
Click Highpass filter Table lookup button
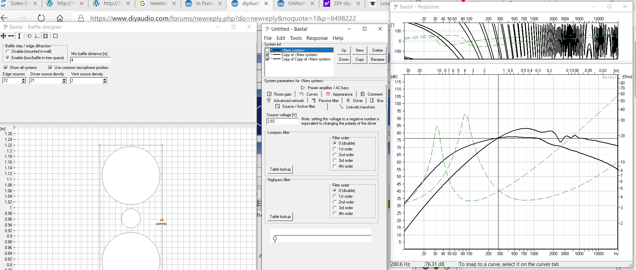tap(280, 217)
